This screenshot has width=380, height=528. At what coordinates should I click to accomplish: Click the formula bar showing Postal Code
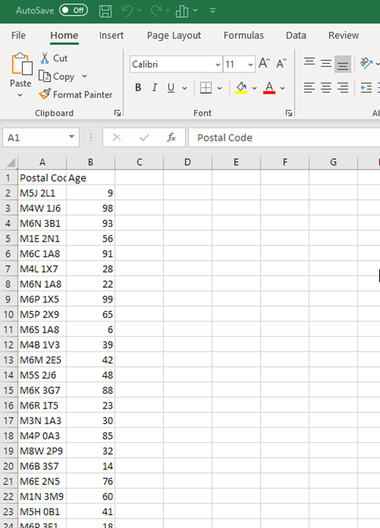(x=284, y=138)
